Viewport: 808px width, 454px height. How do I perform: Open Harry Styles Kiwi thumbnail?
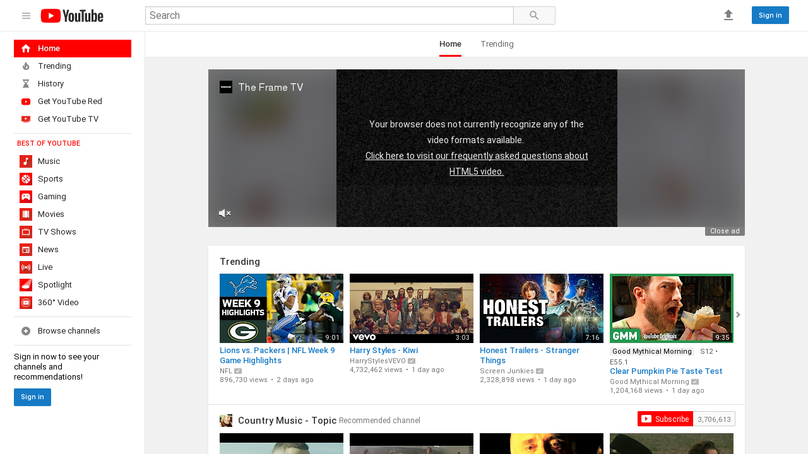pyautogui.click(x=412, y=308)
